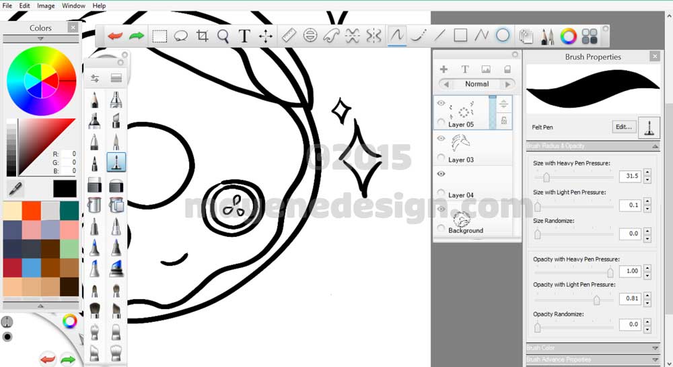
Task: Click the circle marker on Layer 03
Action: click(x=441, y=158)
